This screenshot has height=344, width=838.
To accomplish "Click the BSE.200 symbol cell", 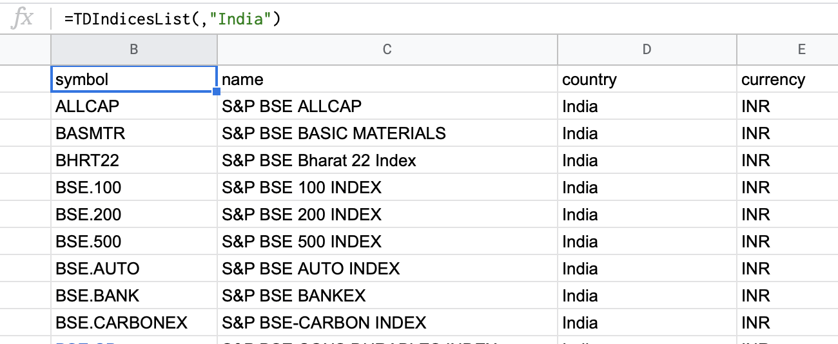I will (134, 215).
